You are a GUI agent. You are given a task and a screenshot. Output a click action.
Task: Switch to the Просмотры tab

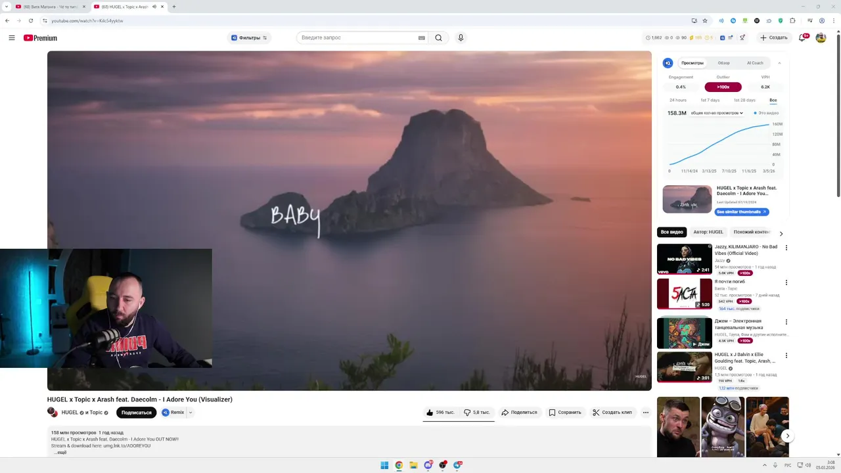coord(693,63)
